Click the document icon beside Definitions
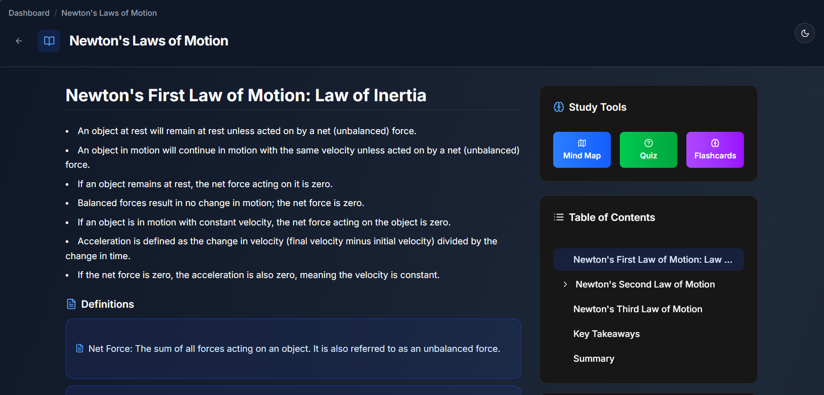824x395 pixels. [71, 304]
